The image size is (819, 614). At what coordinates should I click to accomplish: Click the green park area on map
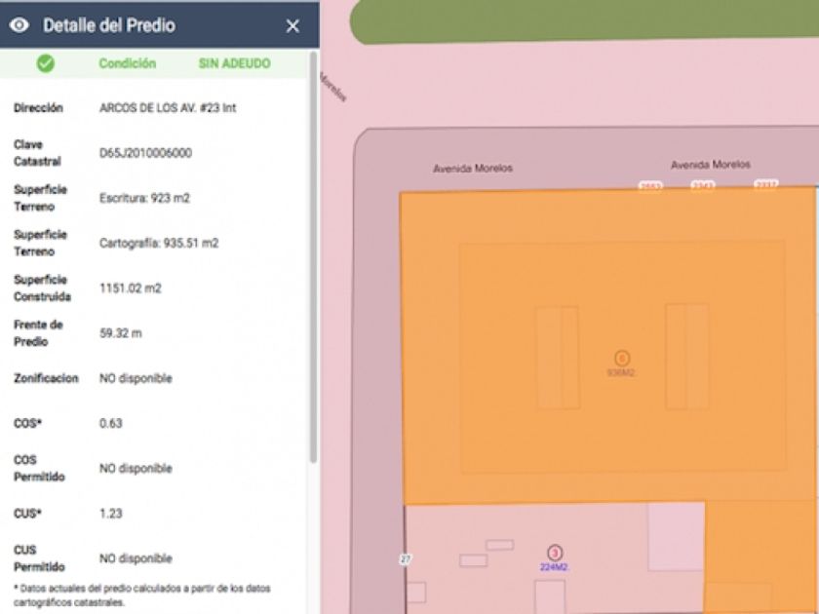(584, 20)
